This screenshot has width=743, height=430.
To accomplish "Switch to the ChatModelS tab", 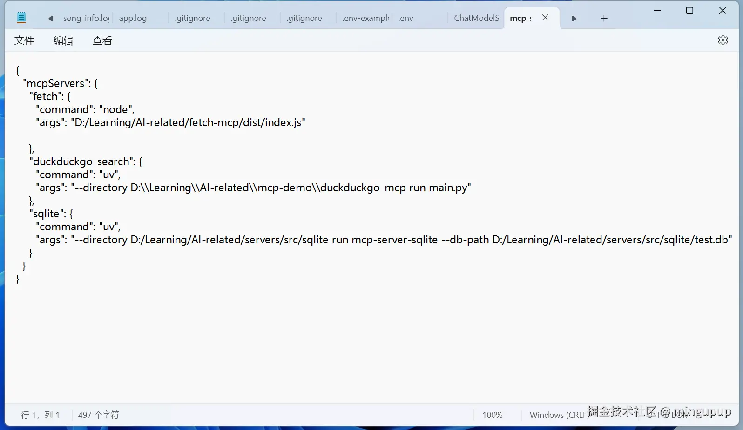I will pos(477,18).
